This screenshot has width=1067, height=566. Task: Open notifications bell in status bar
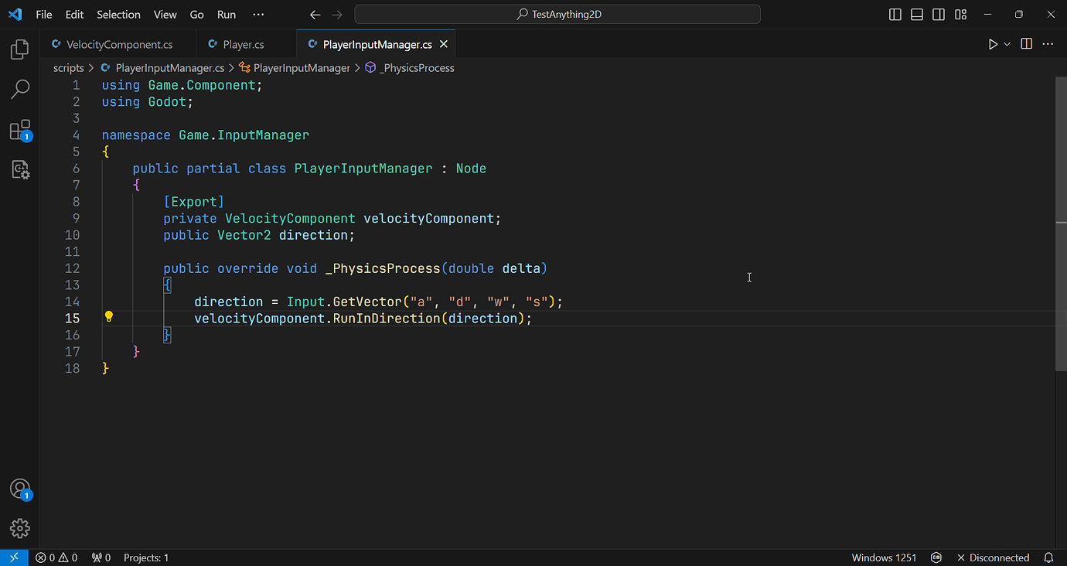(x=1049, y=557)
